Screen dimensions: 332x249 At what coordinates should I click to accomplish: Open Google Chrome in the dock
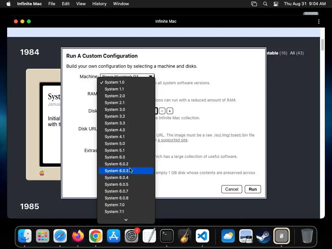[x=96, y=236]
